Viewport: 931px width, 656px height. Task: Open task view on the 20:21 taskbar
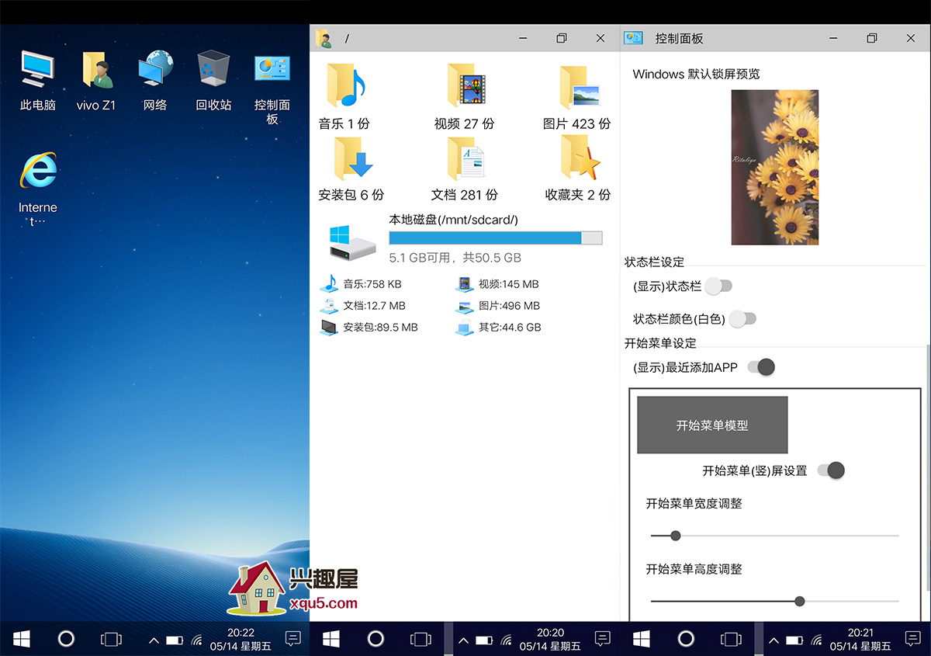point(731,639)
